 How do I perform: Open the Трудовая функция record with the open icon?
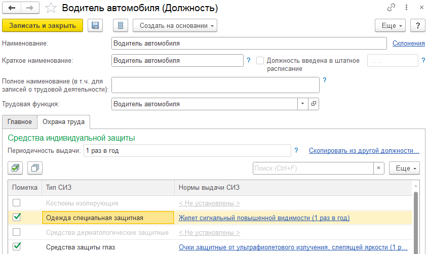[x=314, y=104]
